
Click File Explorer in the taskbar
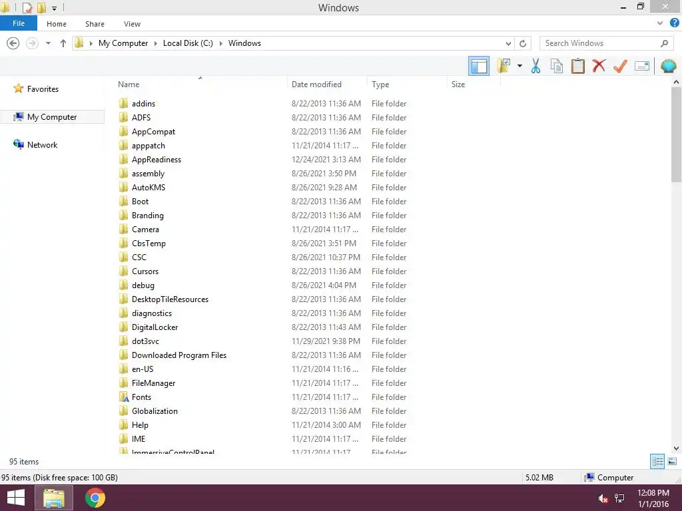(x=53, y=498)
